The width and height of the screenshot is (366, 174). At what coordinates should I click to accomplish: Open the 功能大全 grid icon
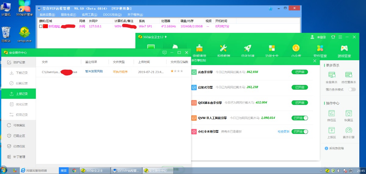point(272,48)
